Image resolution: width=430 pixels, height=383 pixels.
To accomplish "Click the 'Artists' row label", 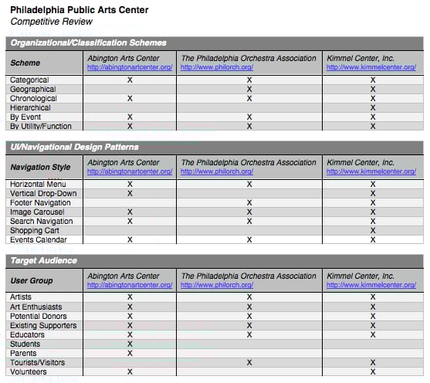I will click(21, 297).
